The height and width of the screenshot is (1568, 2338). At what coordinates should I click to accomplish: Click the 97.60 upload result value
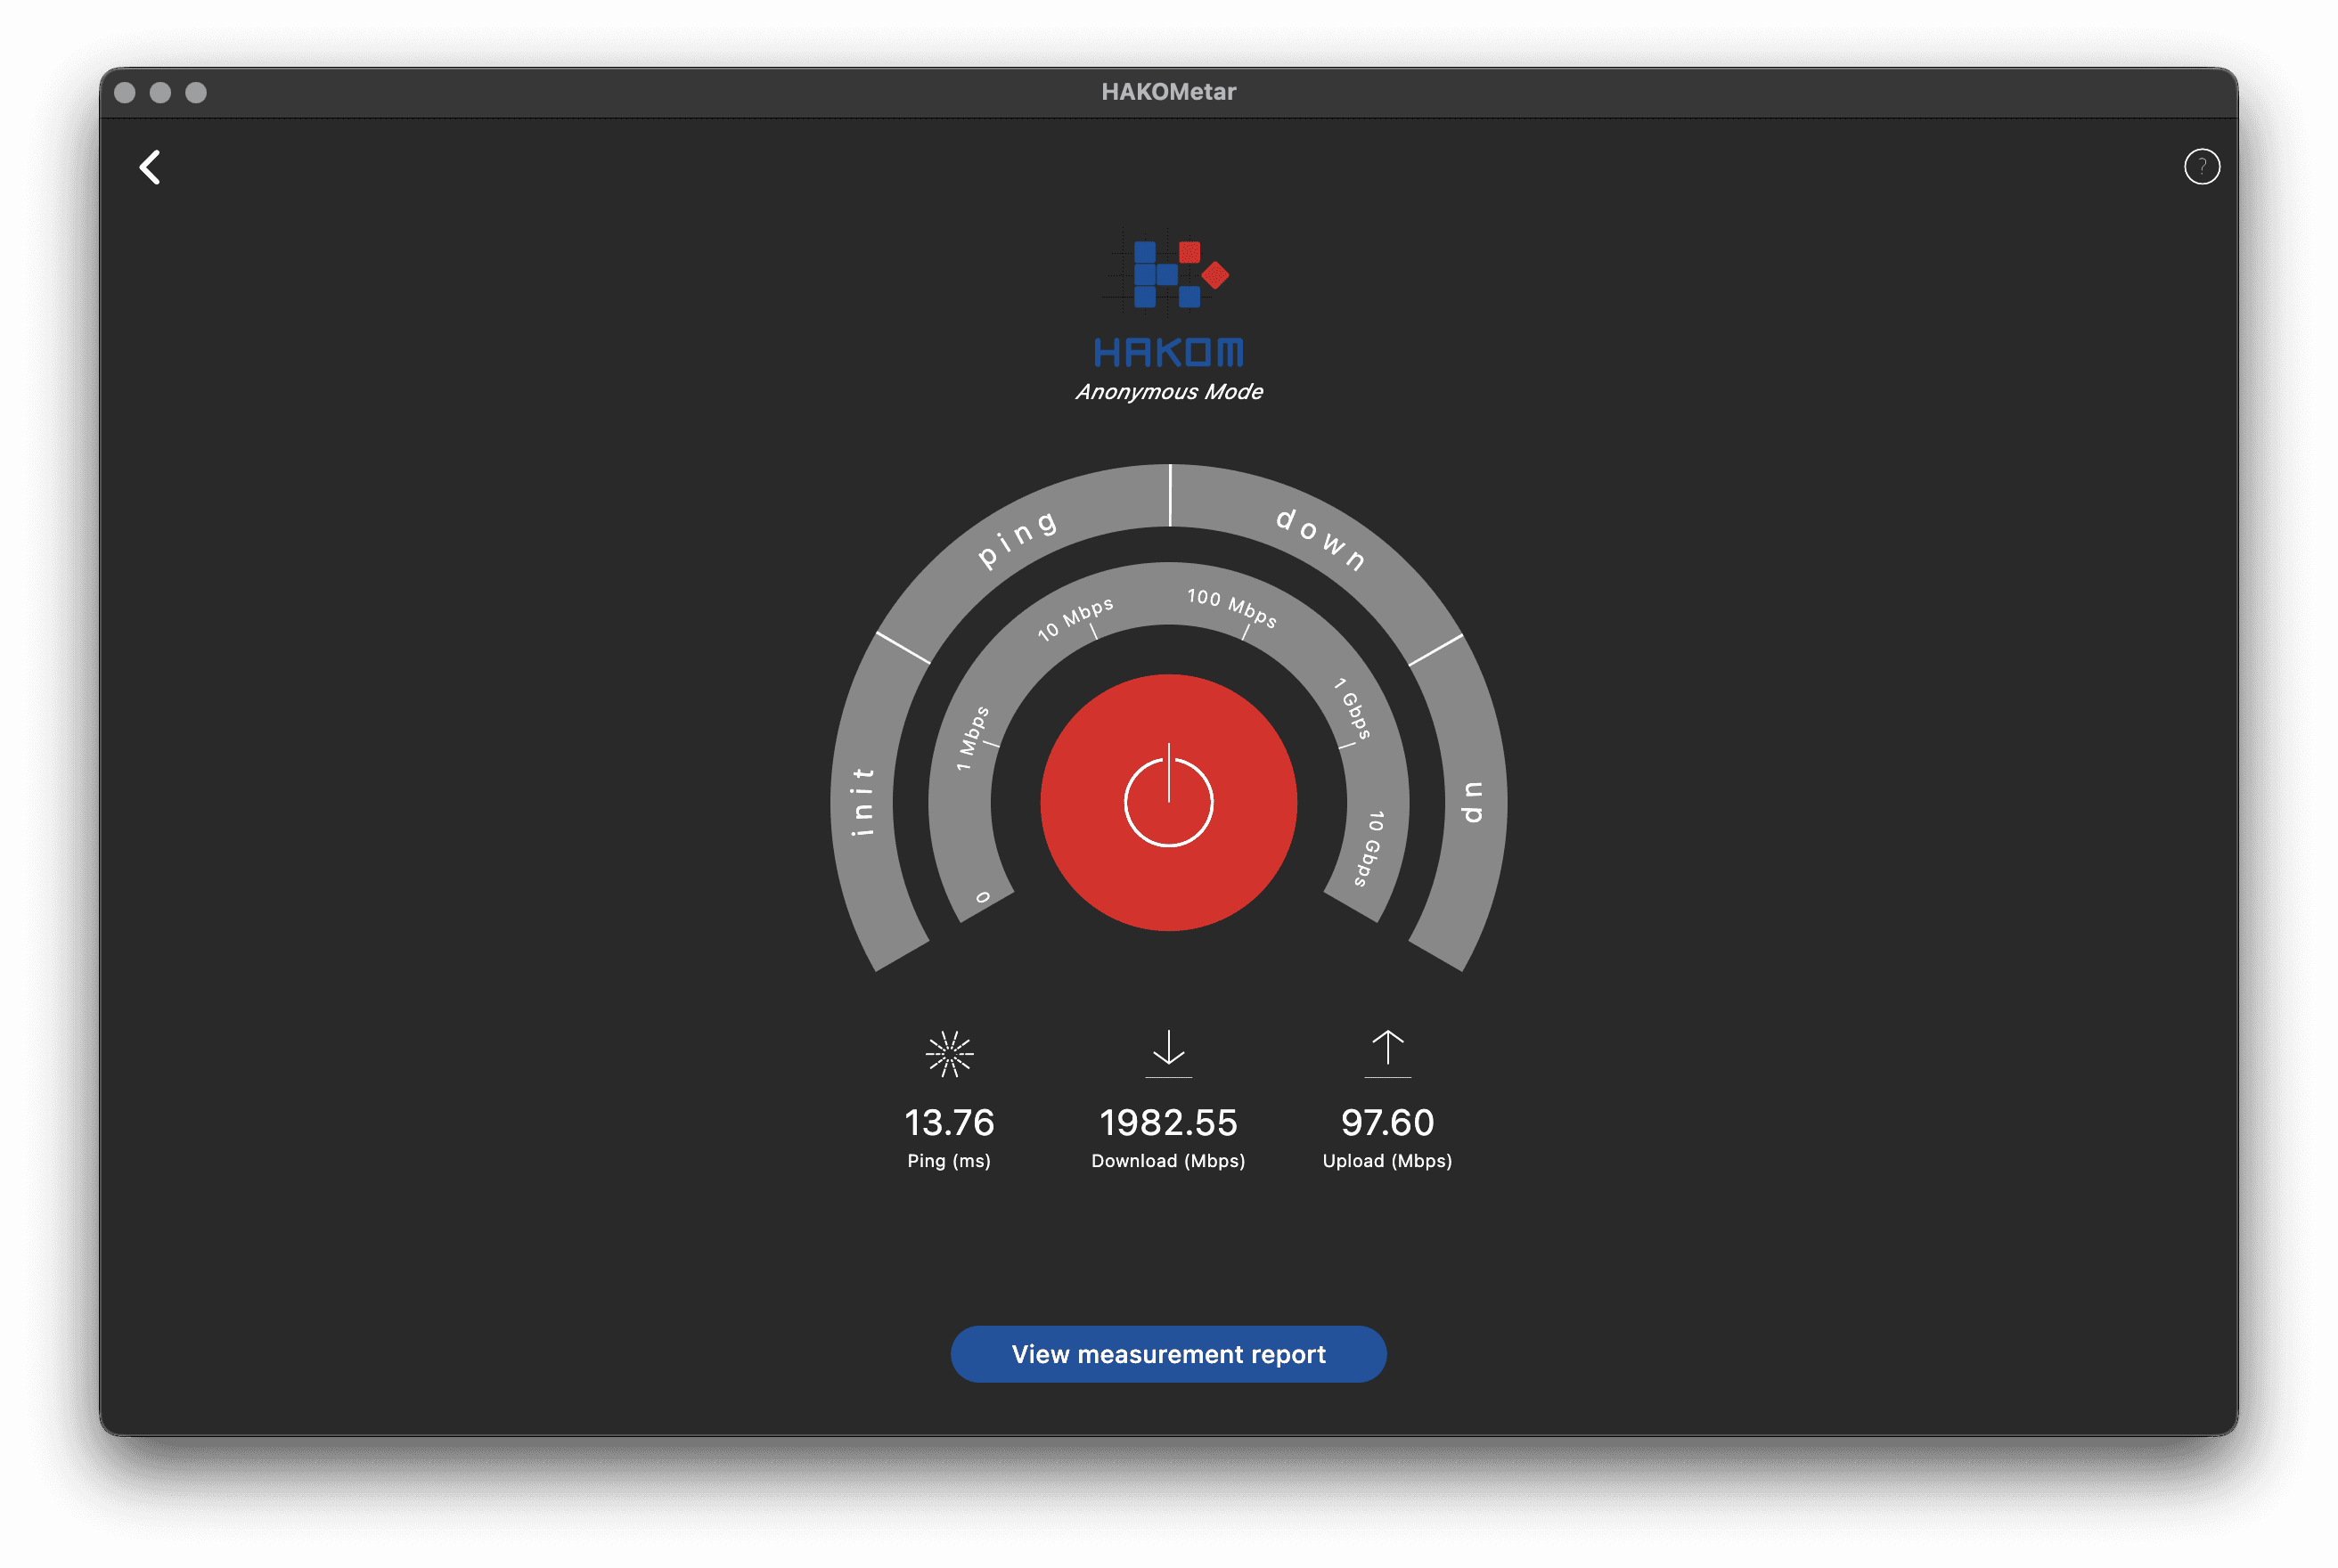pos(1387,1122)
